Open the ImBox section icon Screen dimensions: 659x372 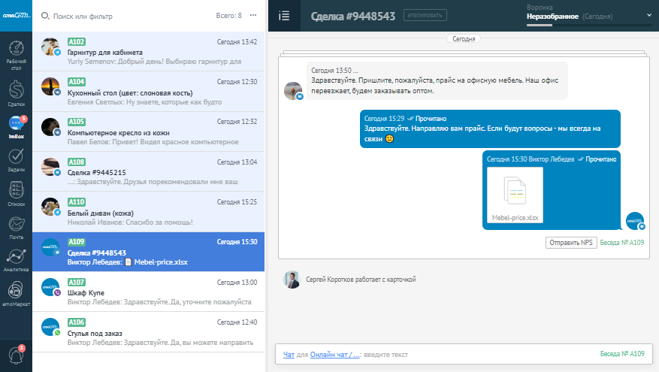16,126
